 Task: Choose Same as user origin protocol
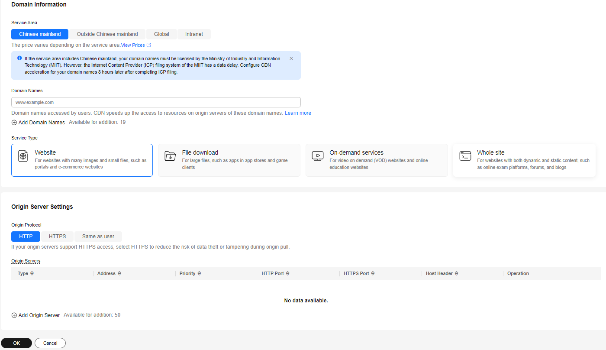pos(98,237)
